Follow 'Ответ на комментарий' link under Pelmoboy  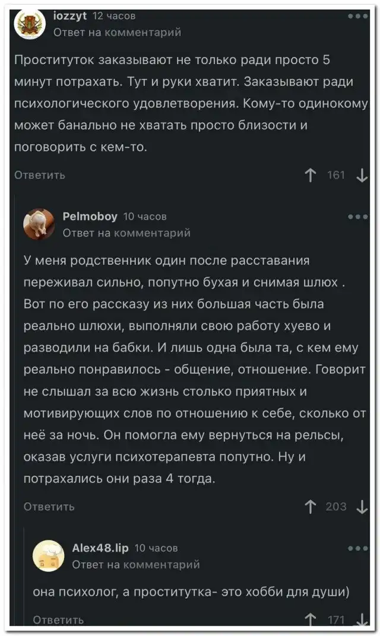(x=126, y=233)
